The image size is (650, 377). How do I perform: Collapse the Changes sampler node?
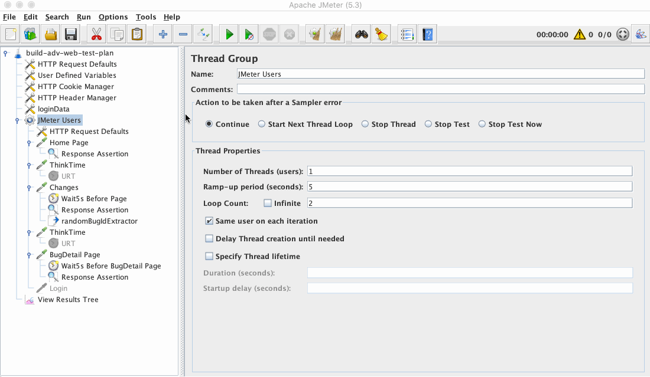29,188
